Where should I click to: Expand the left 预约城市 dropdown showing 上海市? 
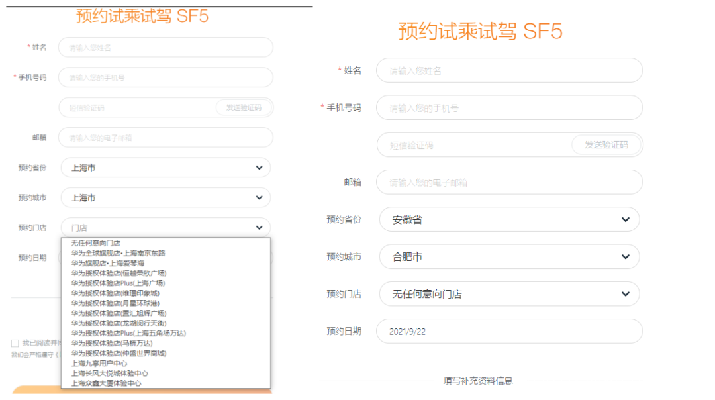click(166, 197)
